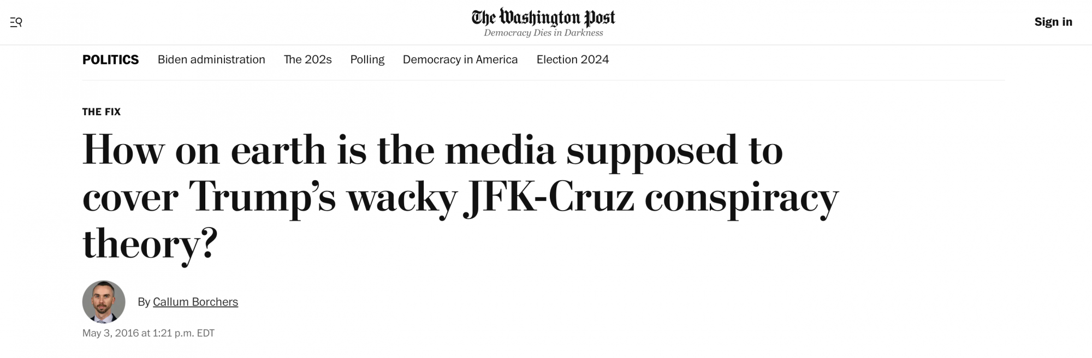
Task: Click the words 'JFK-Cruz conspiracy' in headline
Action: pos(651,198)
